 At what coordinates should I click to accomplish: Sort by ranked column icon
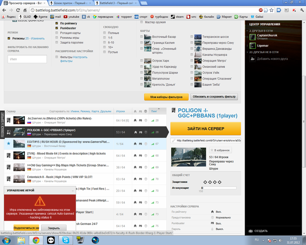[135, 111]
